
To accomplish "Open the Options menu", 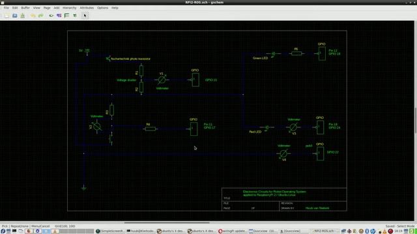I will click(102, 8).
